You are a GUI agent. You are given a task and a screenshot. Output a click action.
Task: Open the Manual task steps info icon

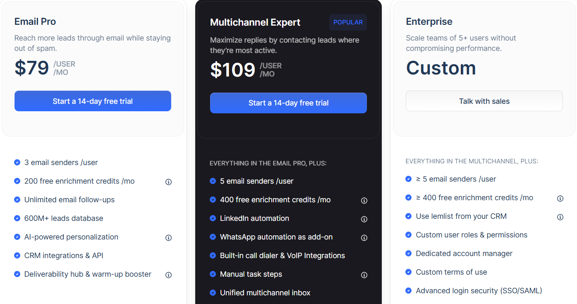point(364,275)
